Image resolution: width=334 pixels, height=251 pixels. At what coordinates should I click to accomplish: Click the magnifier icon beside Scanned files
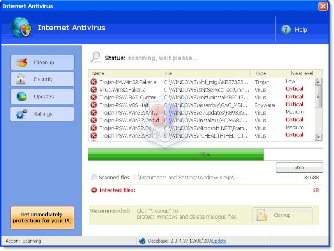(94, 177)
